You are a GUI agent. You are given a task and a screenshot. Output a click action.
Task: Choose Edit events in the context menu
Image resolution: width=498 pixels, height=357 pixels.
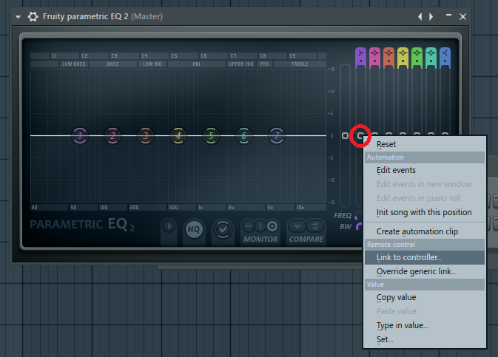point(425,171)
